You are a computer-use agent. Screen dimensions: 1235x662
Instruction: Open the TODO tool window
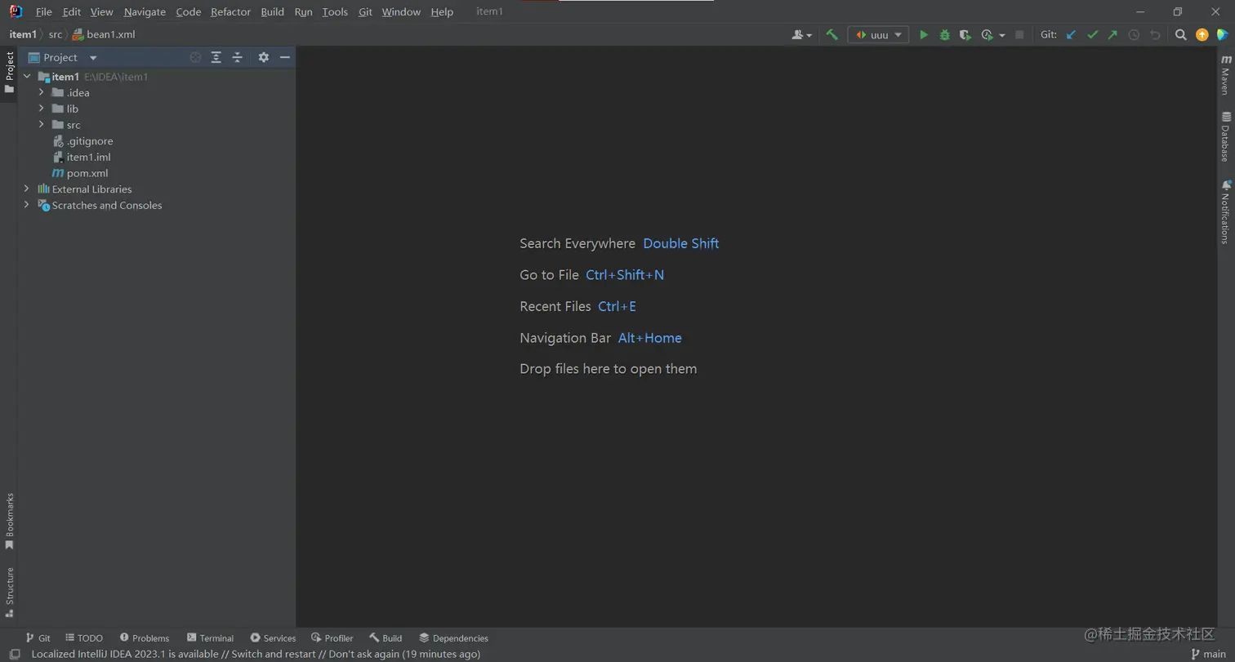point(84,638)
